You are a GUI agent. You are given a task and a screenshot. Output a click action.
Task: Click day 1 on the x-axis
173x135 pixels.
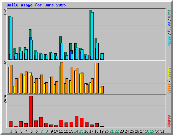click(x=11, y=131)
